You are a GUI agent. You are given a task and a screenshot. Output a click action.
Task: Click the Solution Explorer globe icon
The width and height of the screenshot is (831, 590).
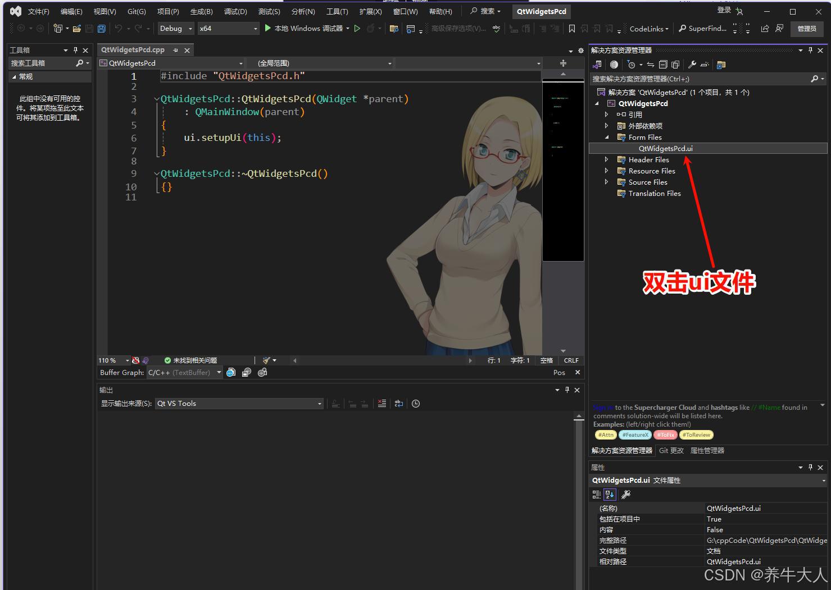614,65
